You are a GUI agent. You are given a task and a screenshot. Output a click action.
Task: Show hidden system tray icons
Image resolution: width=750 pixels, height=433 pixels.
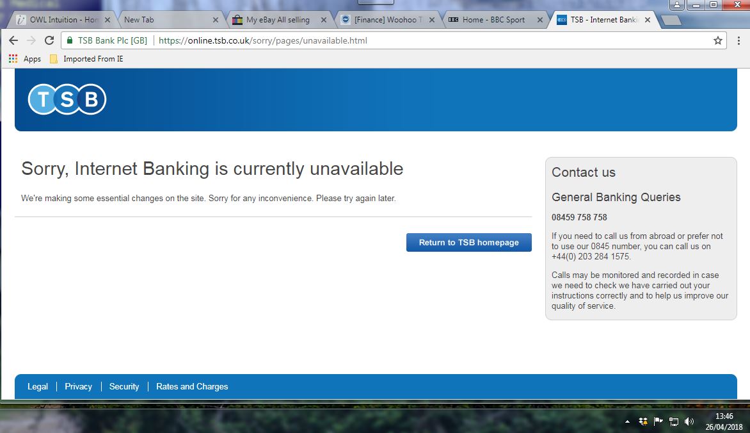coord(627,422)
